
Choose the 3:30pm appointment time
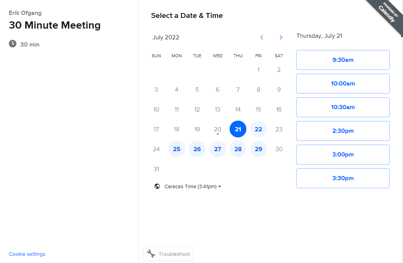(x=343, y=178)
